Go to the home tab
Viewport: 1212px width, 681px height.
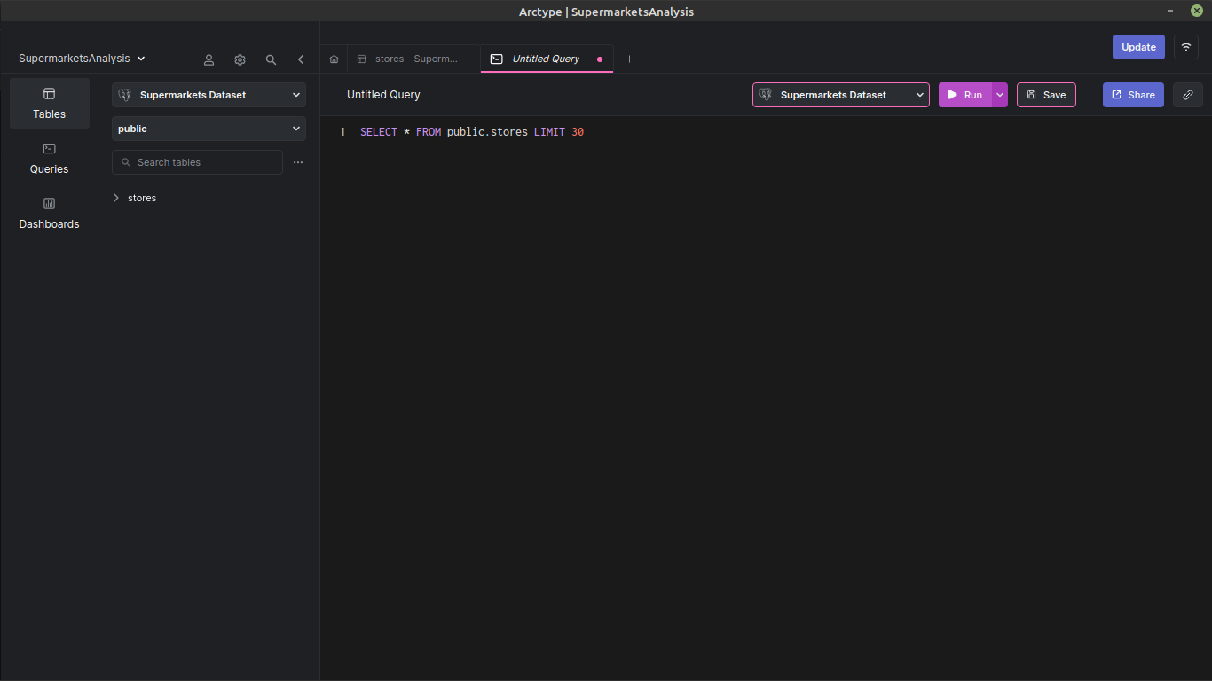click(x=334, y=59)
